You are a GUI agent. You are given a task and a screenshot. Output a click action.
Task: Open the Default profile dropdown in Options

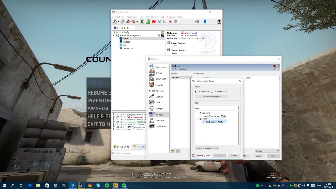click(x=267, y=151)
